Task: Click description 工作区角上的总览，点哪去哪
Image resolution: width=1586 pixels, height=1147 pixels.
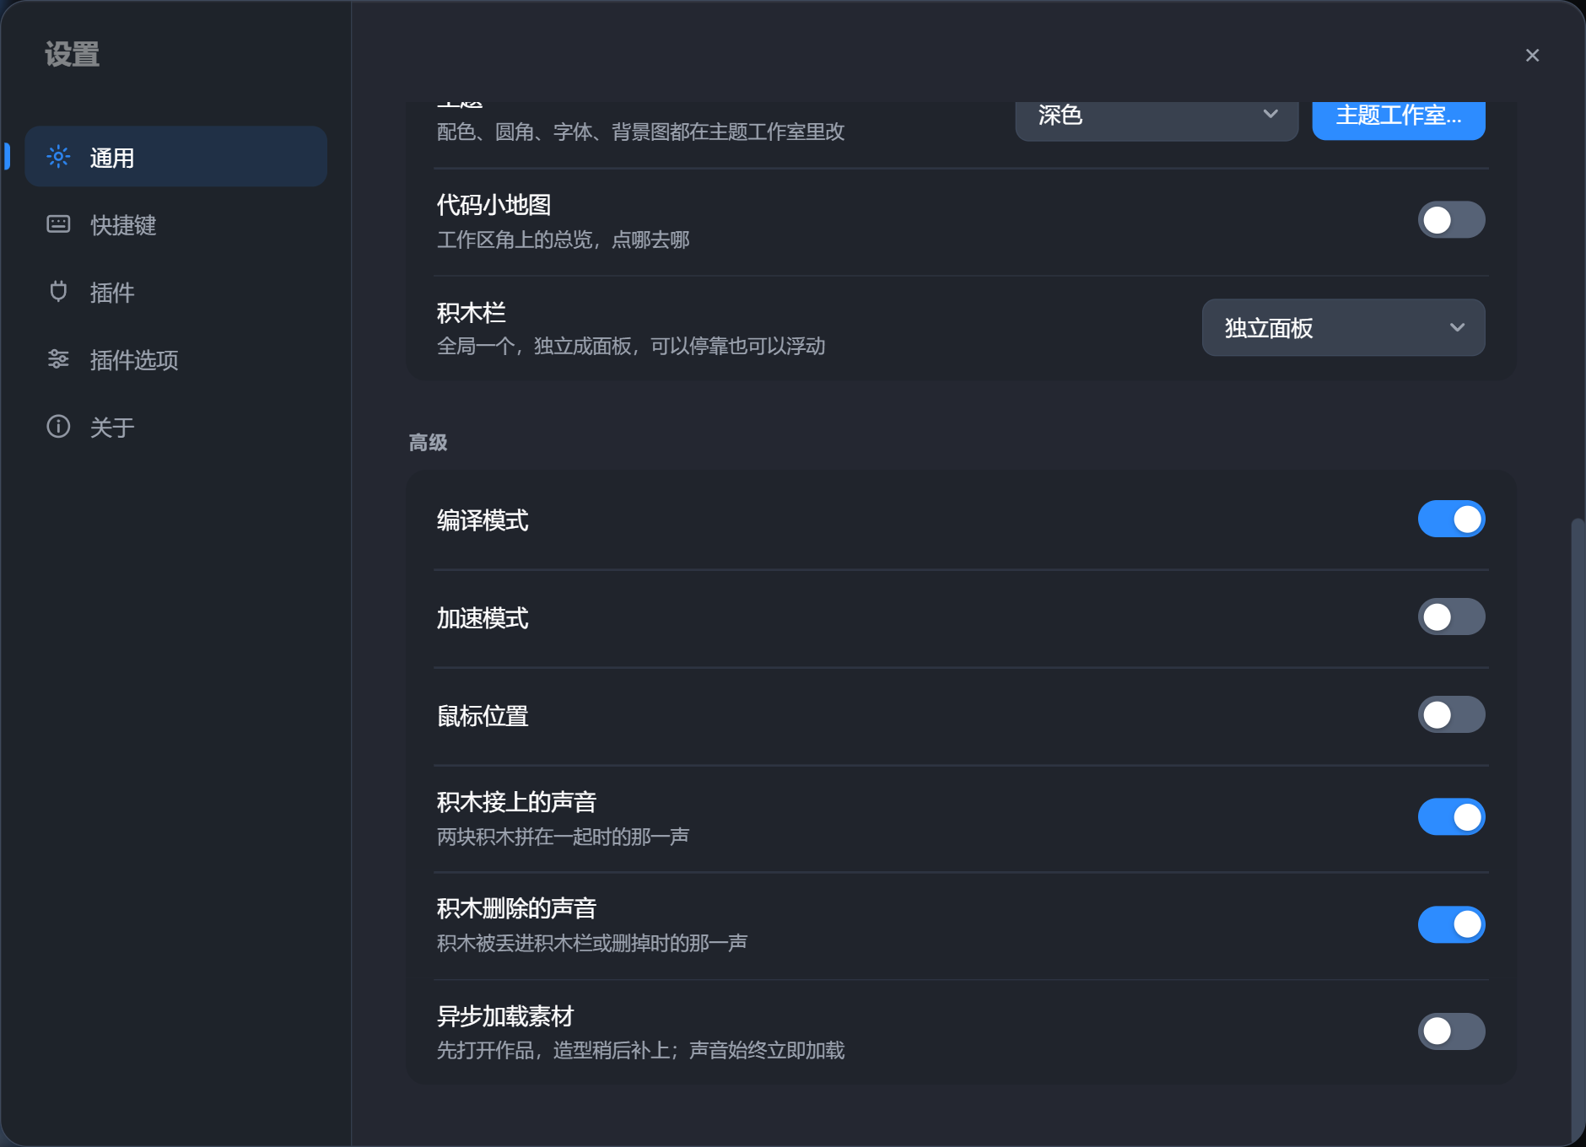Action: point(563,240)
